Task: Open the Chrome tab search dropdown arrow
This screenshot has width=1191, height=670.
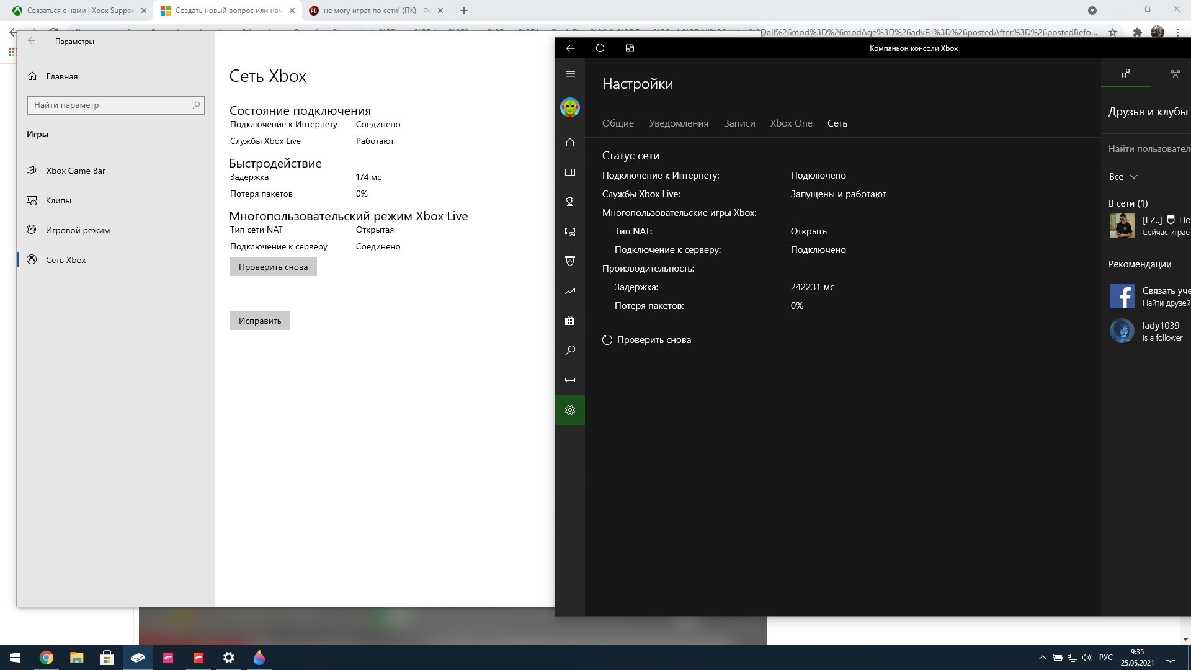Action: tap(1092, 11)
